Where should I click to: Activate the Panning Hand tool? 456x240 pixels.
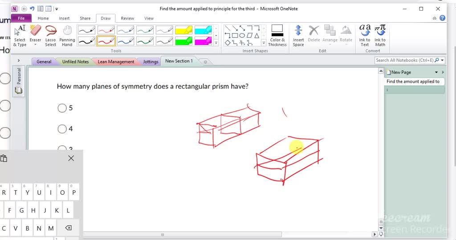[x=67, y=36]
